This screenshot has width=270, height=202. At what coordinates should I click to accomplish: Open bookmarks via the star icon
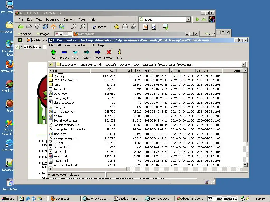tap(117, 27)
